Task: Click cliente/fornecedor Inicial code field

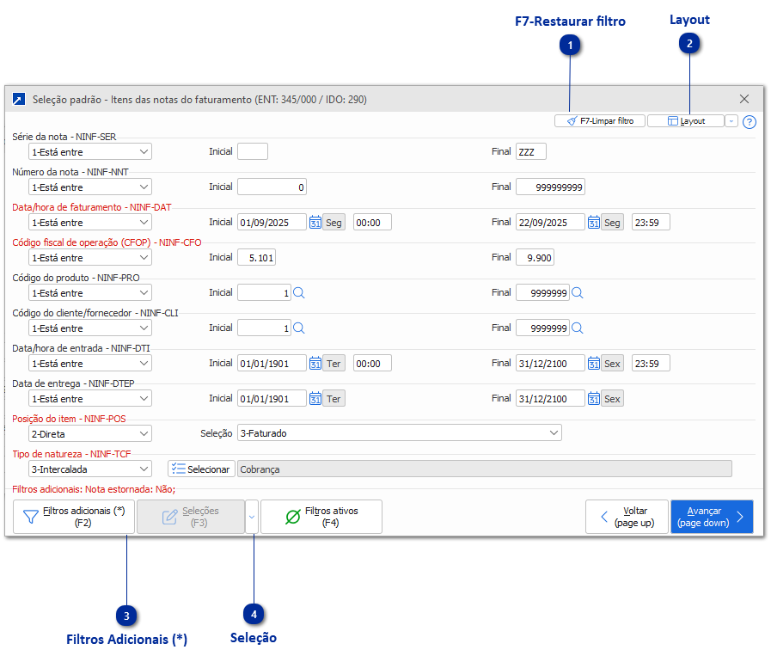Action: (264, 328)
